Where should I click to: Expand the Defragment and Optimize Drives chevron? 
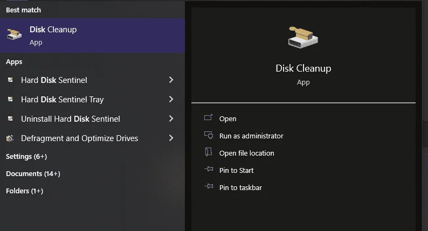[x=171, y=138]
